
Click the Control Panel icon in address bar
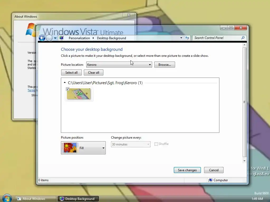coord(62,38)
